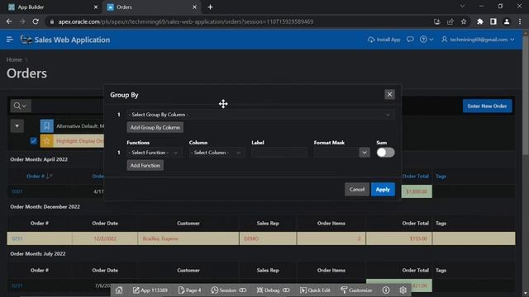Open Customize in developer toolbar

coord(356,290)
